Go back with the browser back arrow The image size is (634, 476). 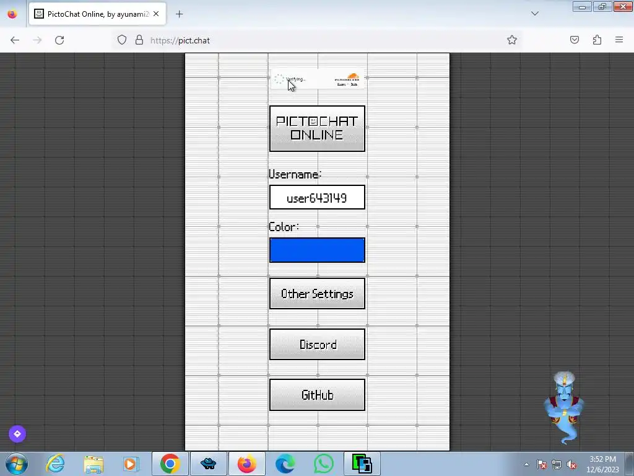(15, 40)
